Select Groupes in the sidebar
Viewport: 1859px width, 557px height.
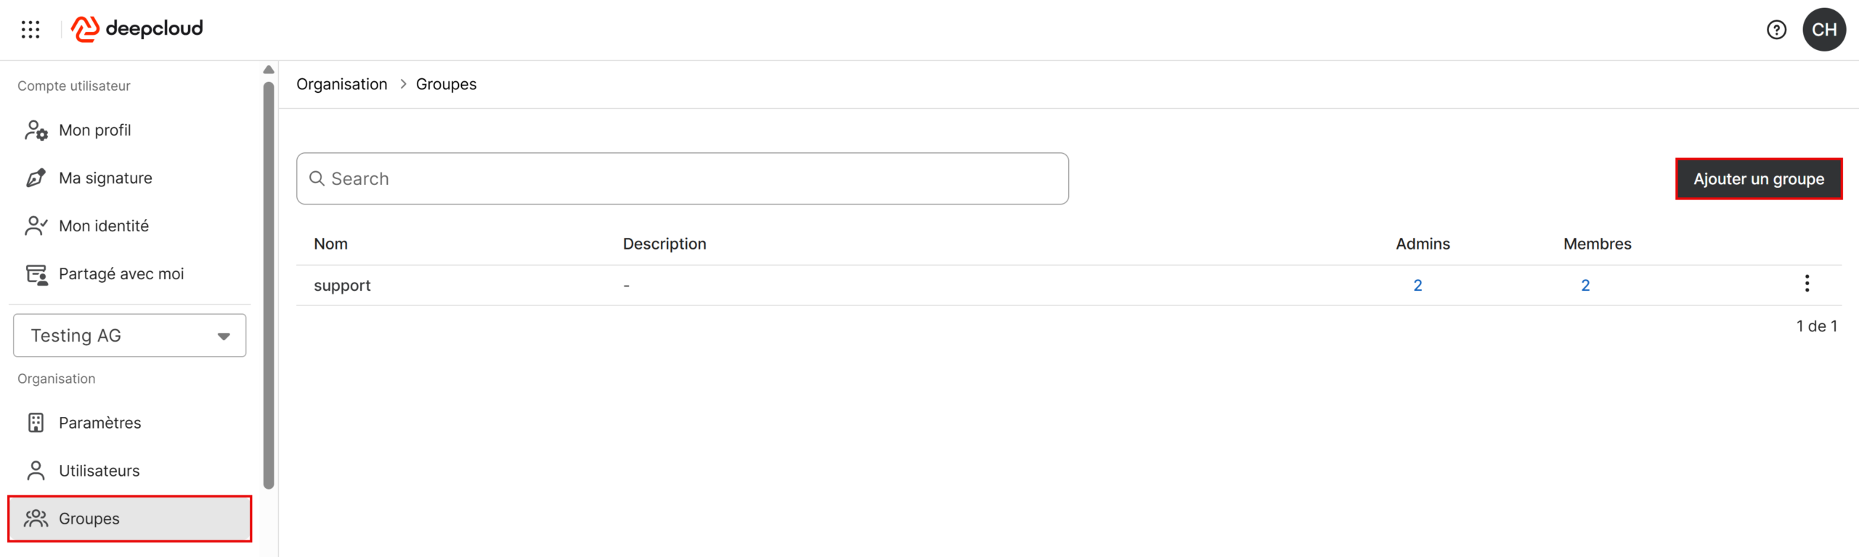point(89,519)
